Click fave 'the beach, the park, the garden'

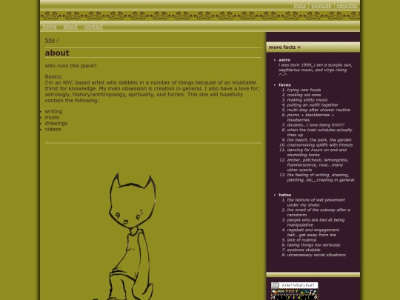pos(319,140)
